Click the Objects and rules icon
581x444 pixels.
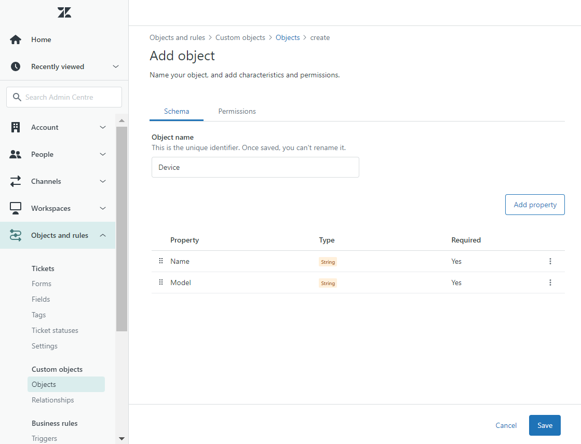pyautogui.click(x=15, y=235)
